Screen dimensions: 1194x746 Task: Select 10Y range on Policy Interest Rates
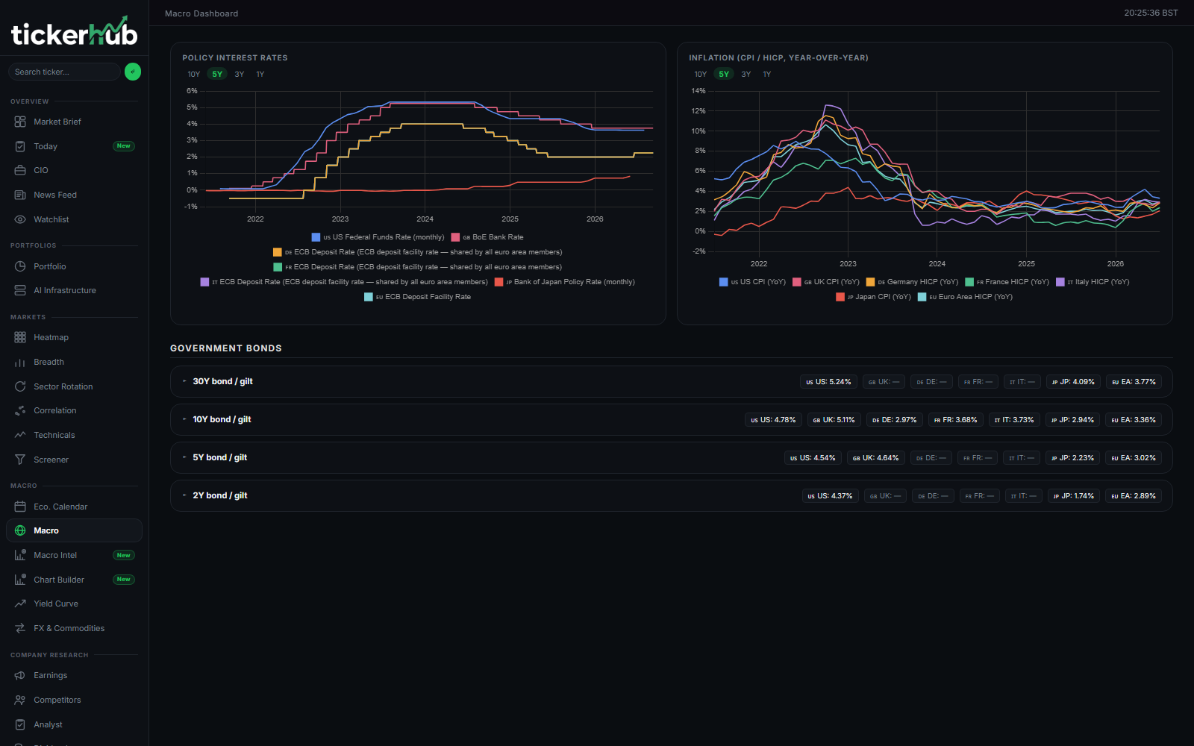click(x=194, y=74)
